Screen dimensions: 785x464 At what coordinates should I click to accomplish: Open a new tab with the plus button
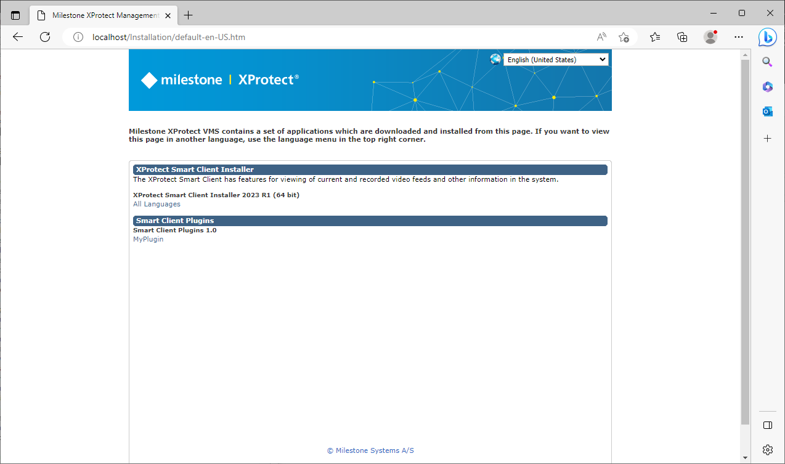[x=189, y=15]
